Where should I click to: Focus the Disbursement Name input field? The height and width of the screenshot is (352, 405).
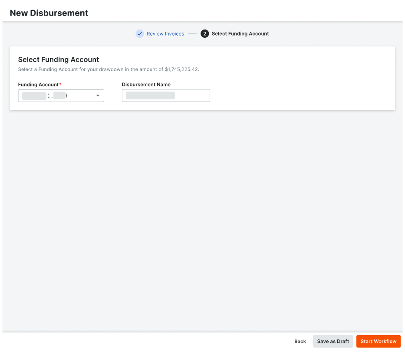(166, 96)
